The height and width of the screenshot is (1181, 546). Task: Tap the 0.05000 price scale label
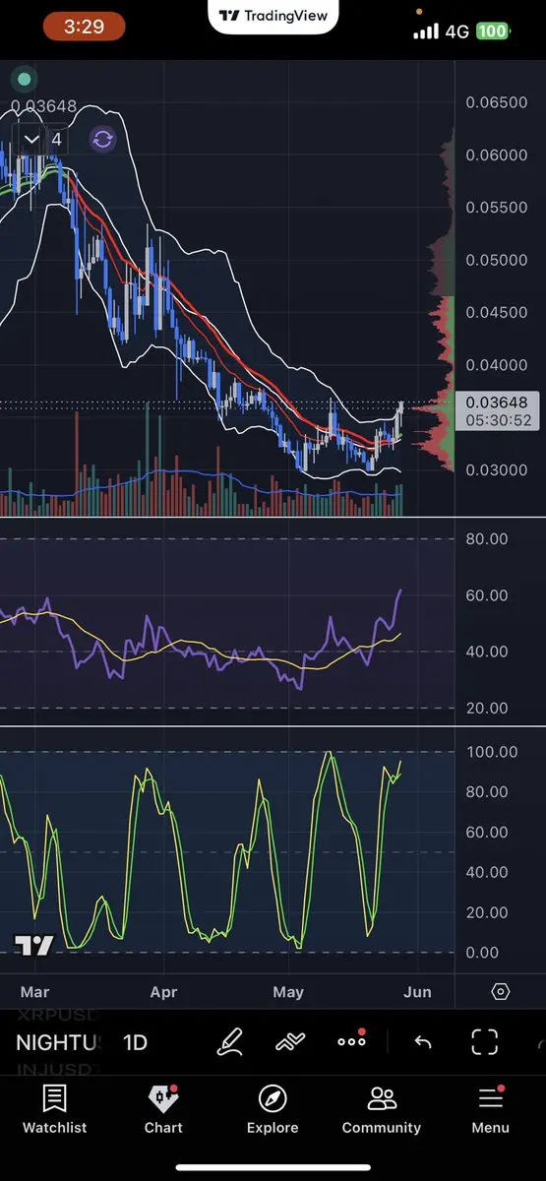[496, 260]
